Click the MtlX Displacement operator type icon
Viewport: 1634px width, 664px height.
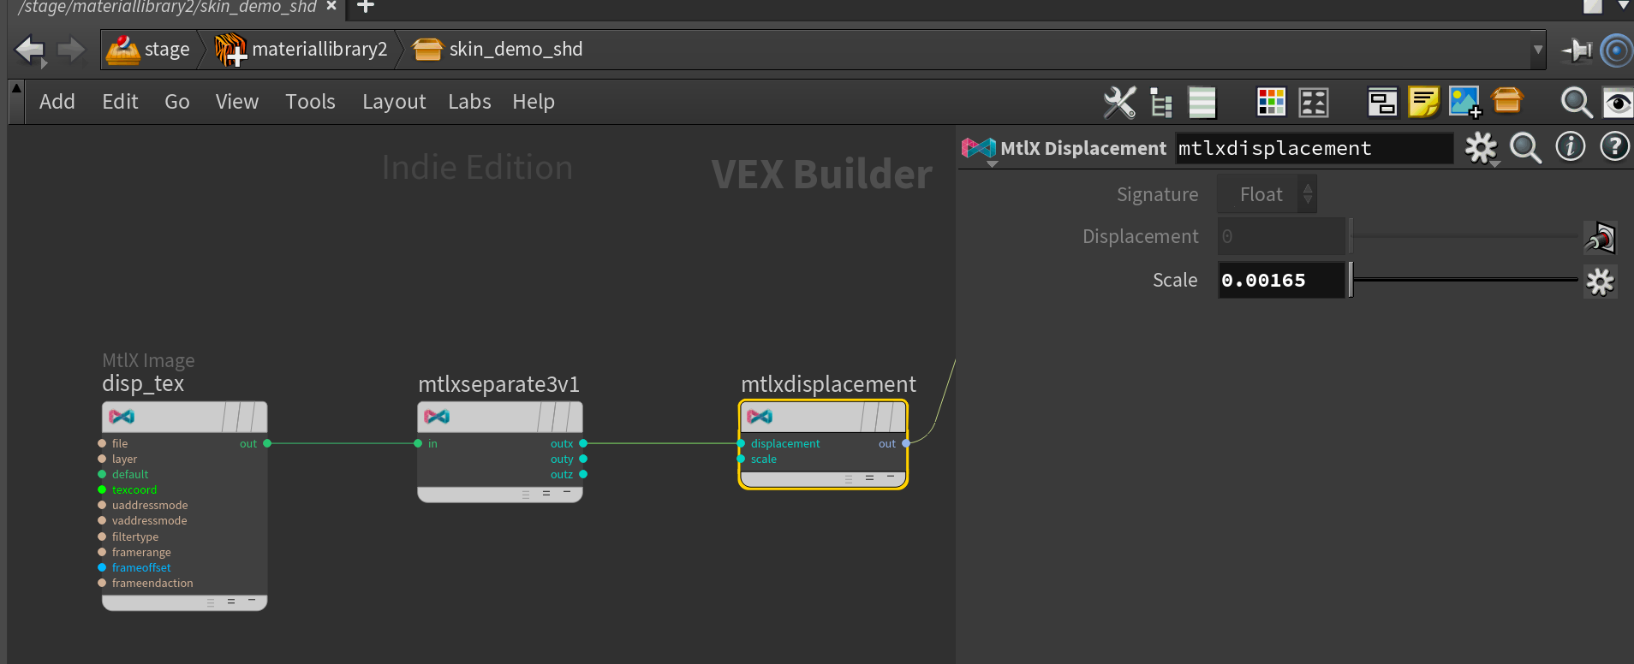[x=979, y=149]
